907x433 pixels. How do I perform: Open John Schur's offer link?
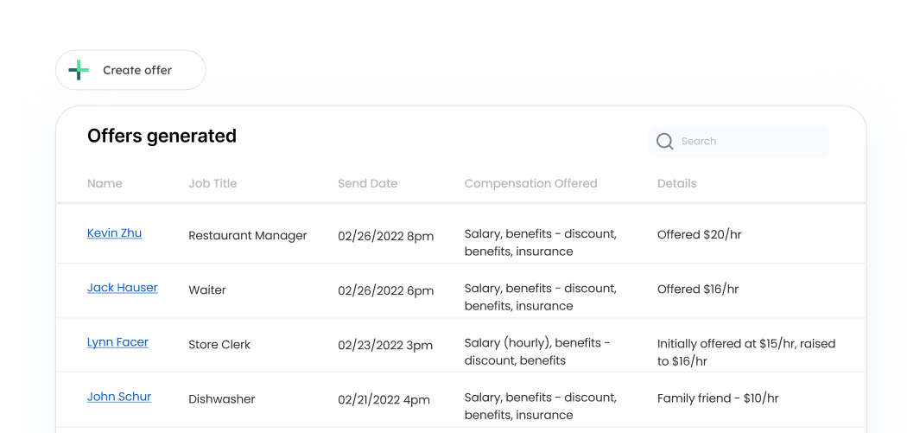[x=119, y=397]
